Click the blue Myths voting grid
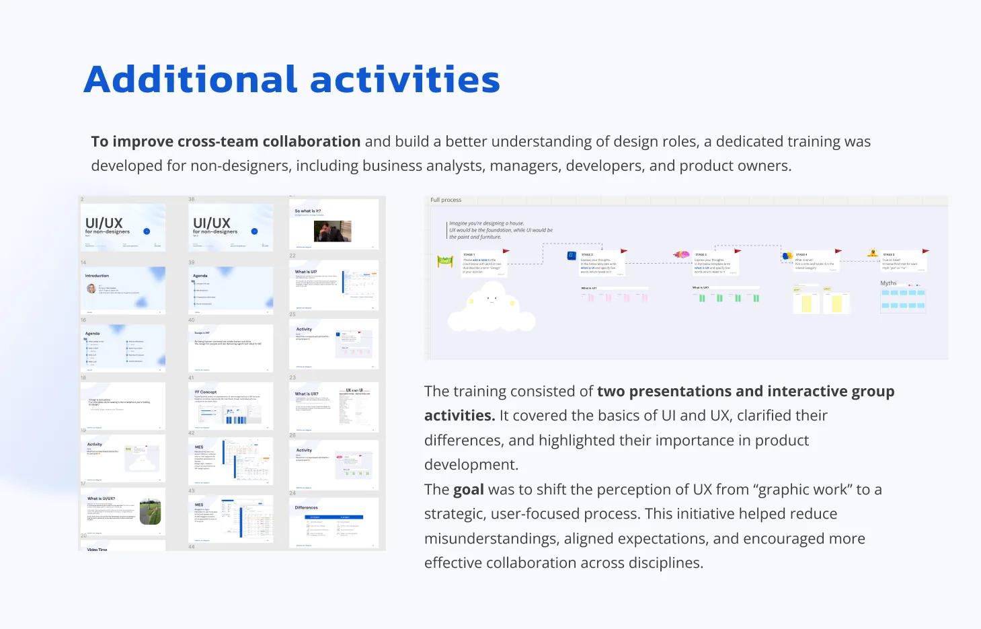Screen dimensions: 981x629 (903, 300)
